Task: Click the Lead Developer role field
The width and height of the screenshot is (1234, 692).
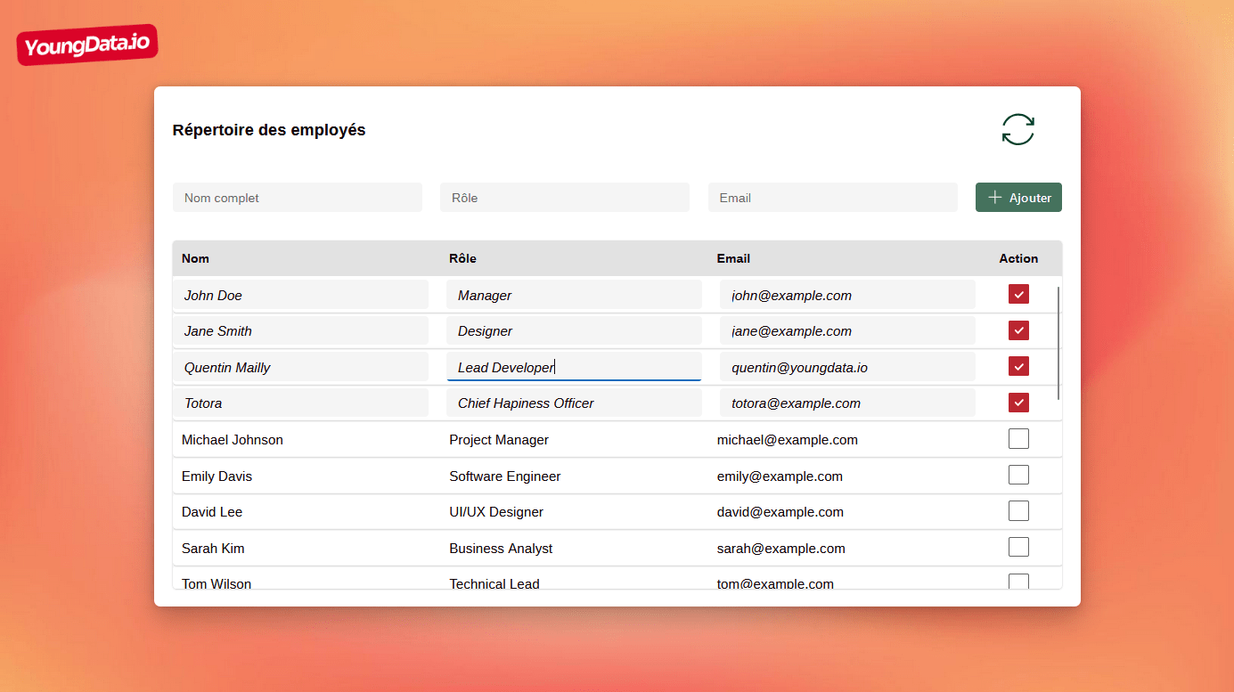Action: click(574, 367)
